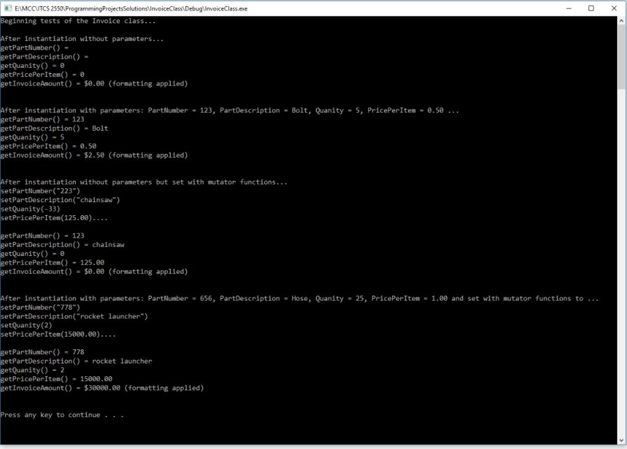627x449 pixels.
Task: Click the 'setPartDescription("chainsaw")' line
Action: [x=61, y=200]
